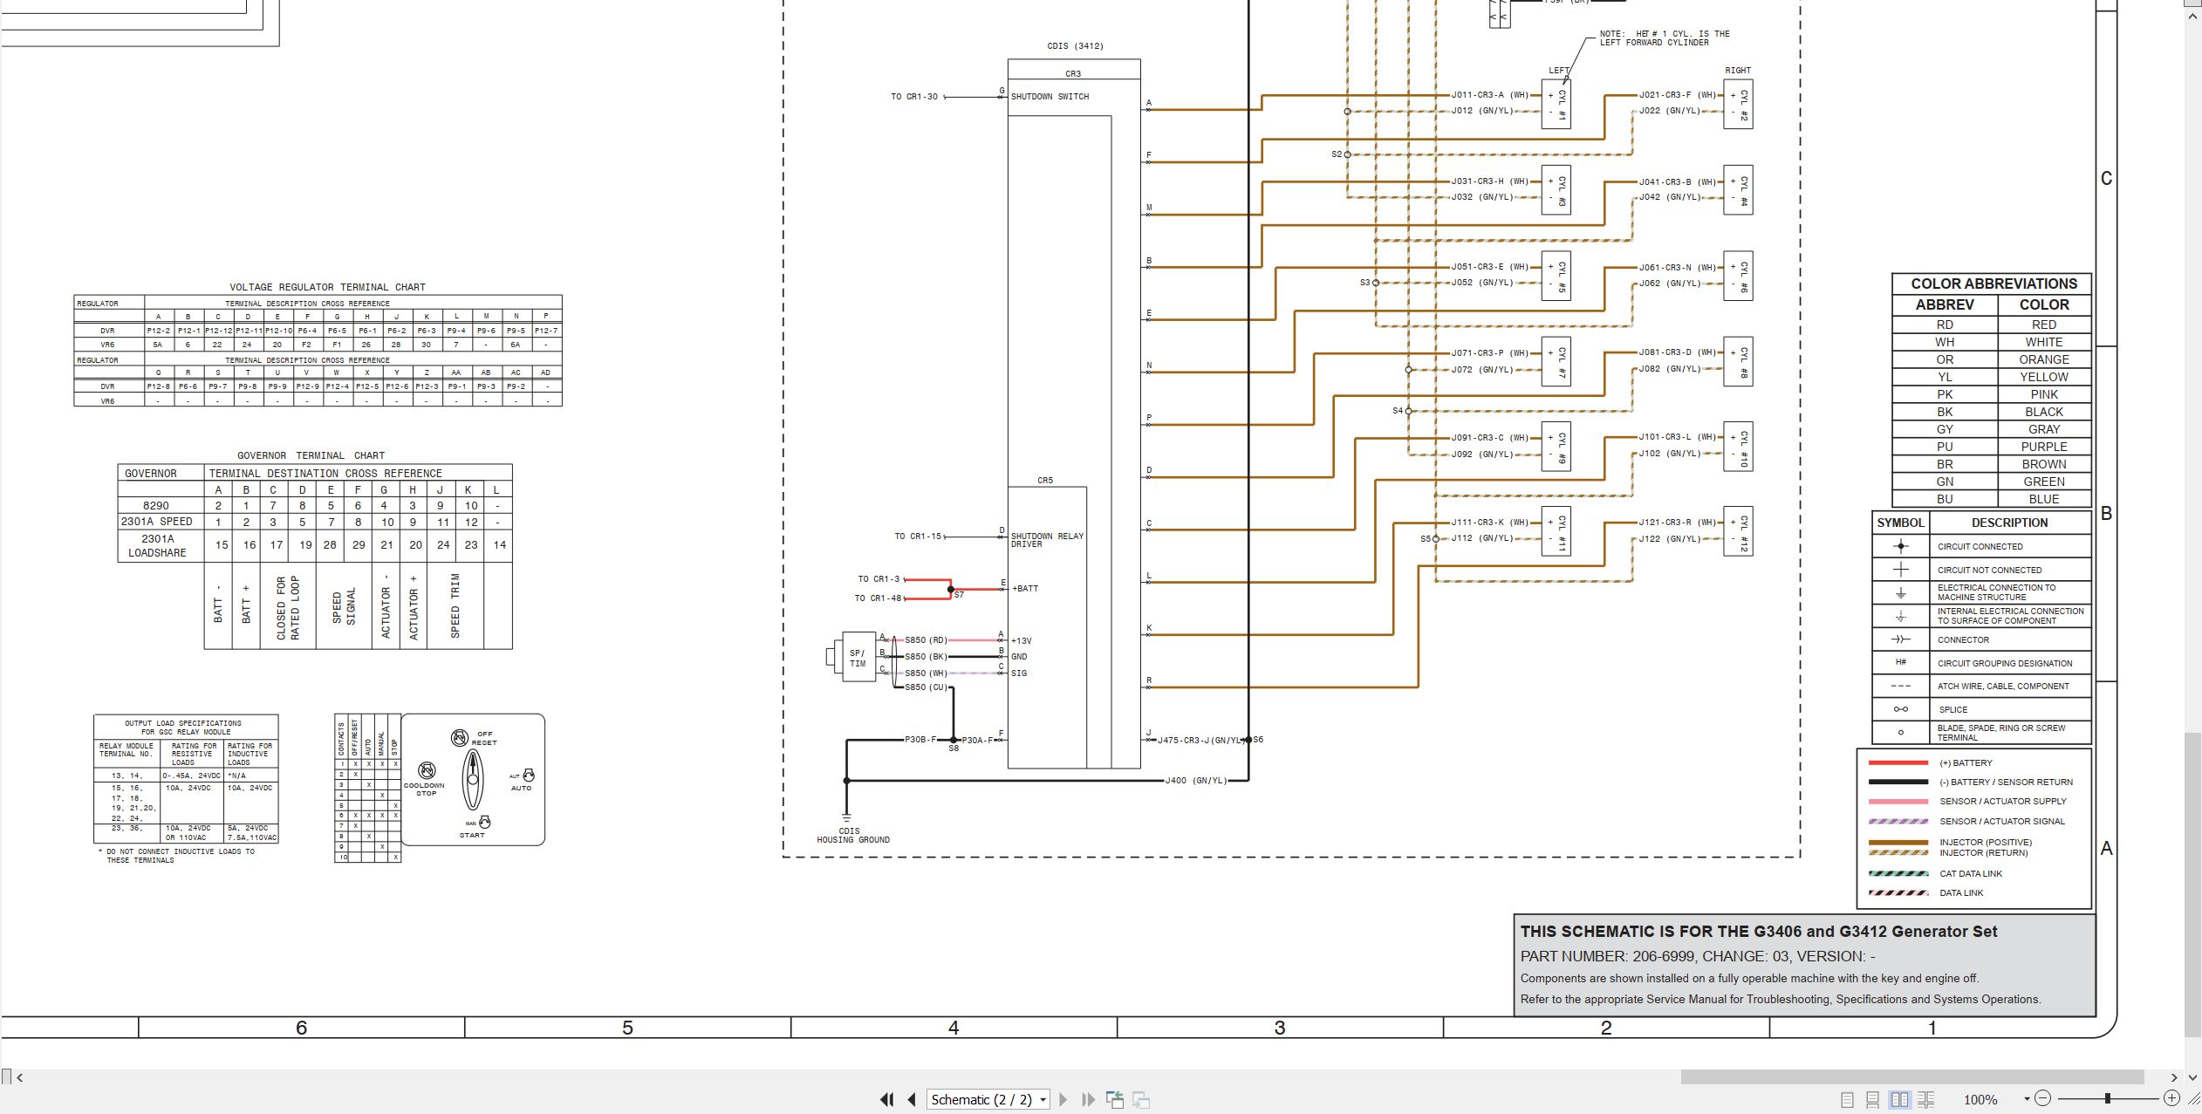Click the CDIS (3412) label
This screenshot has width=2202, height=1114.
click(x=1075, y=46)
